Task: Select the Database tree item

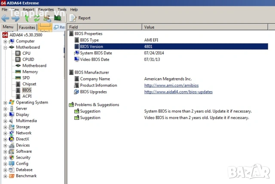Action: (24, 170)
